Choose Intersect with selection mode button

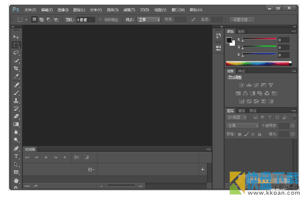(x=56, y=19)
